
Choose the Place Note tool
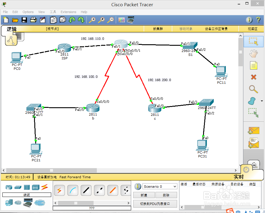coord(253,65)
